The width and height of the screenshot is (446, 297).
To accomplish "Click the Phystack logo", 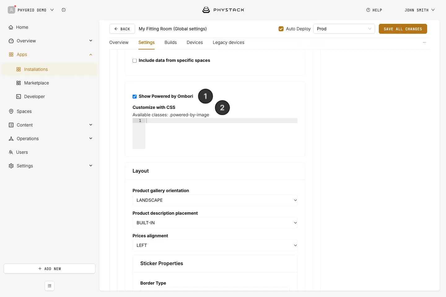I will pyautogui.click(x=223, y=10).
